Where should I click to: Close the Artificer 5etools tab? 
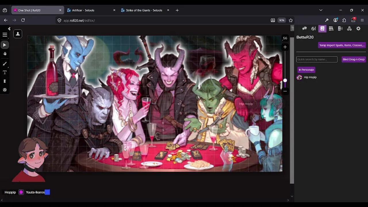[x=114, y=10]
